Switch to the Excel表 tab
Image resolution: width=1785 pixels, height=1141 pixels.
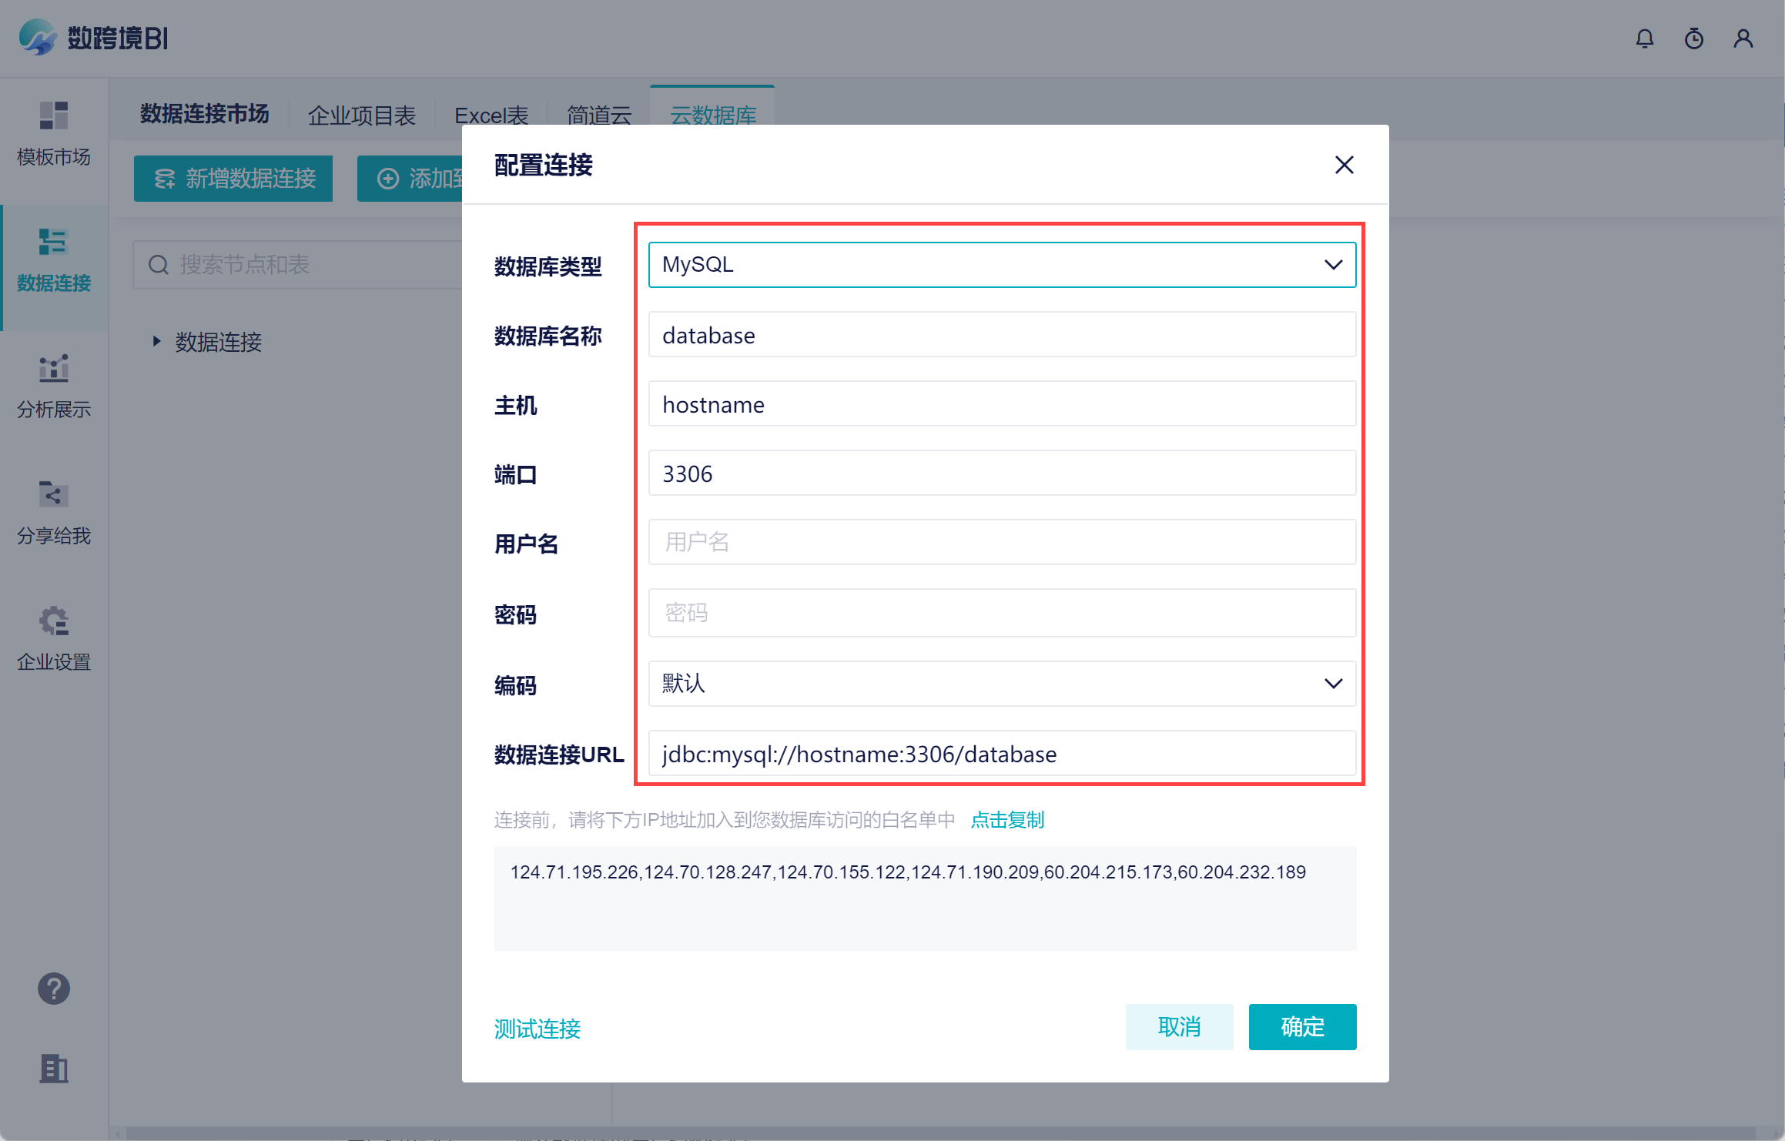pyautogui.click(x=491, y=115)
